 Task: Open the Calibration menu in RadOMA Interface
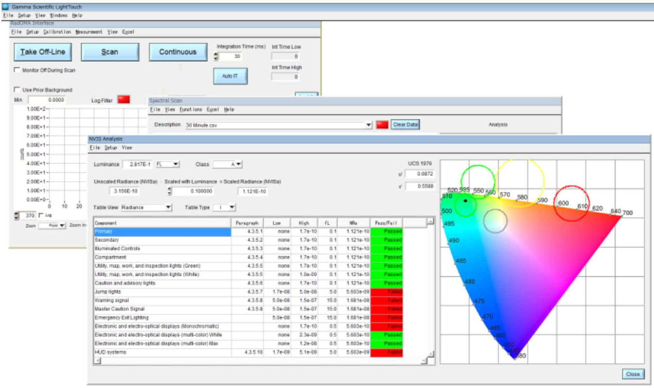[57, 32]
